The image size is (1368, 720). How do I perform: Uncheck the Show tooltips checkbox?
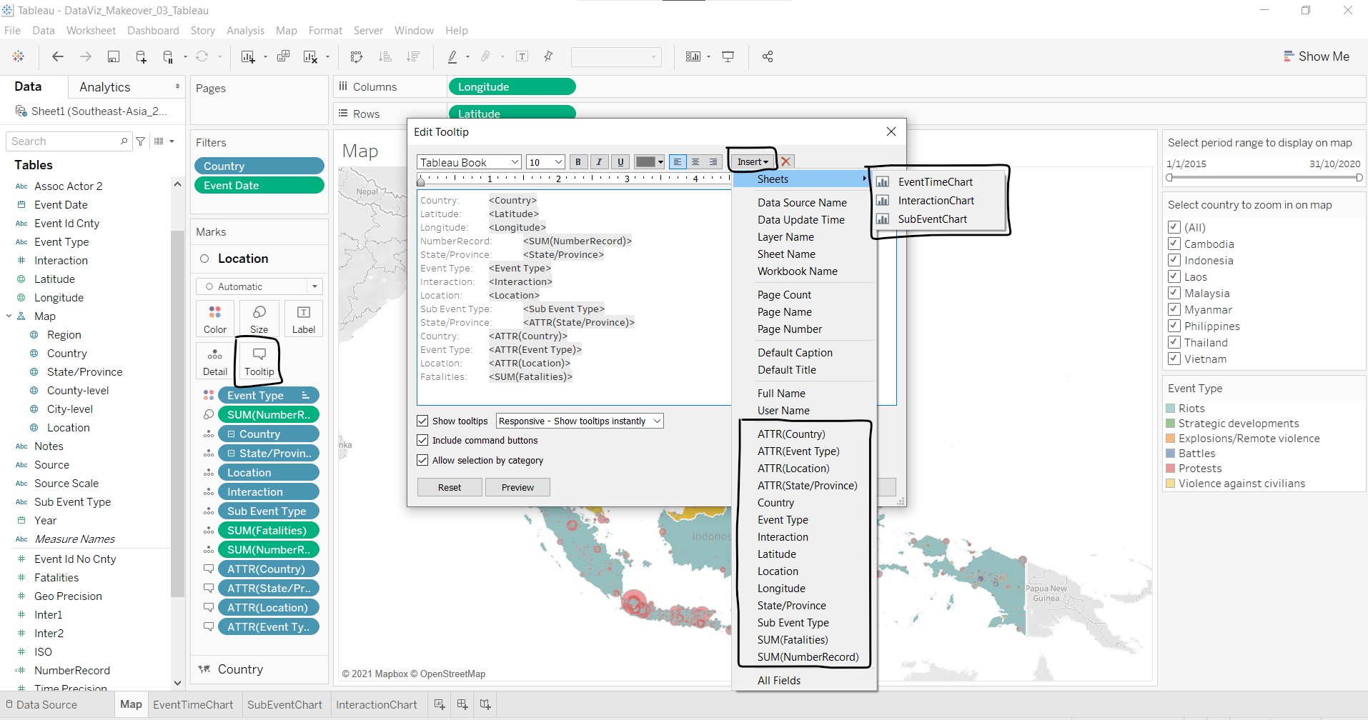coord(422,421)
